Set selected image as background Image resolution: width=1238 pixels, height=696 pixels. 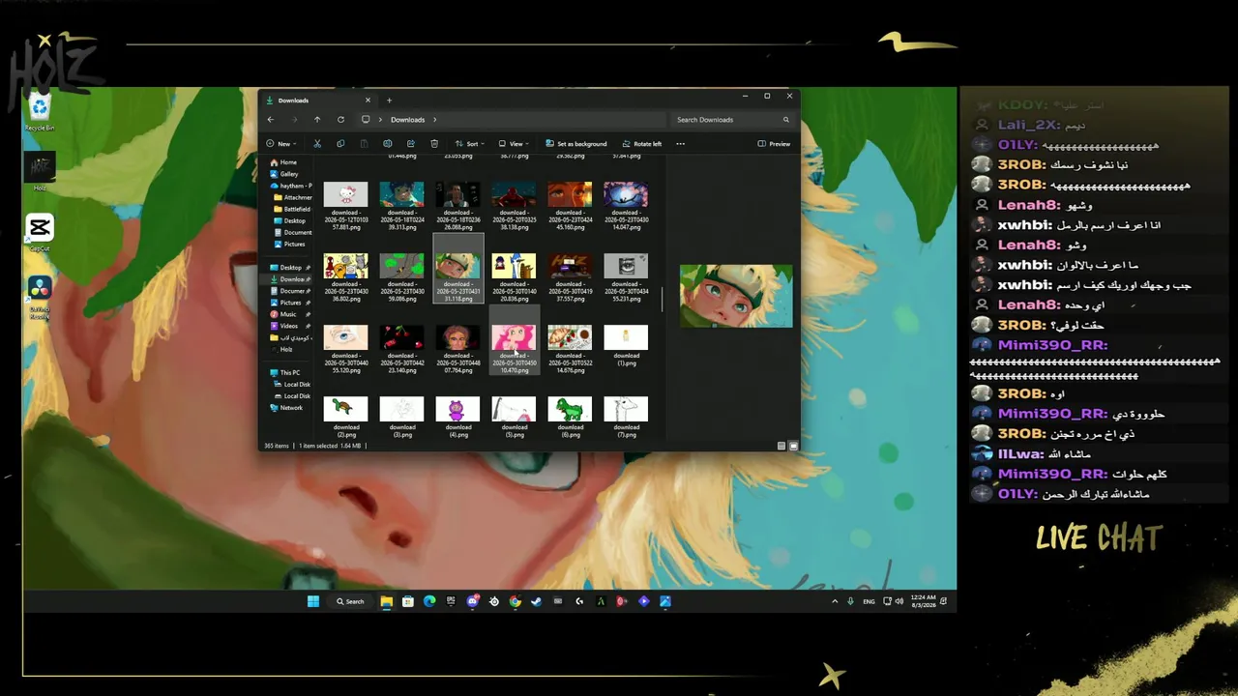[576, 144]
